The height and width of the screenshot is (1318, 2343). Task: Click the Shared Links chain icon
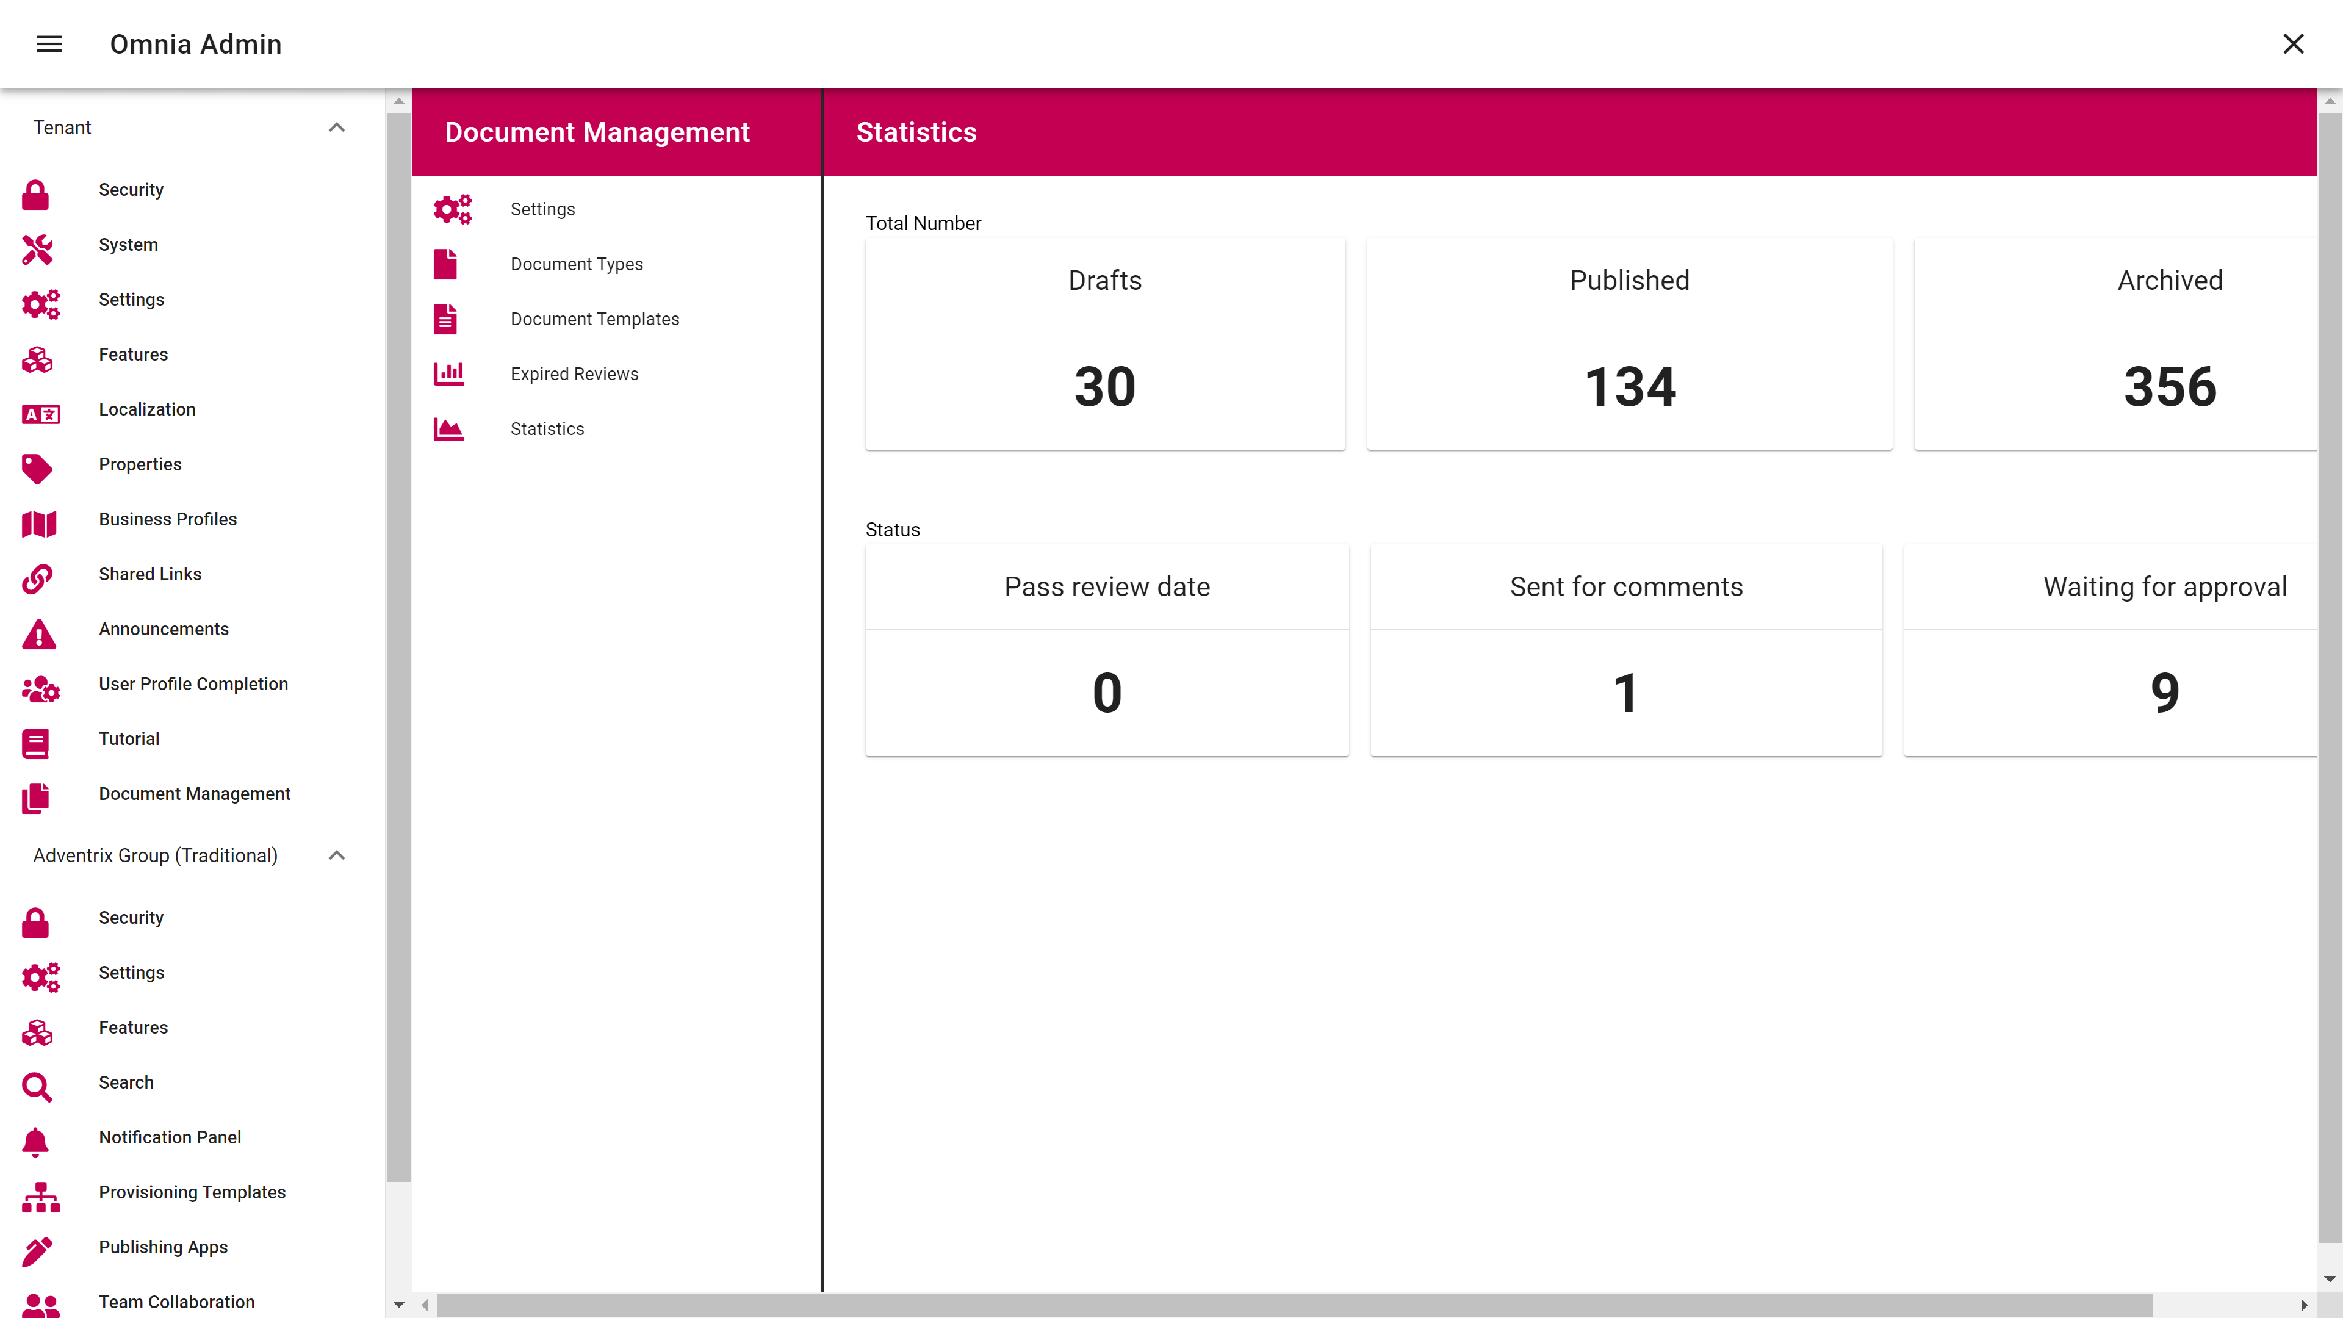pos(37,578)
